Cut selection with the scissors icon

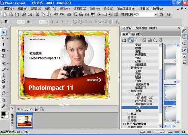pyautogui.click(x=37, y=15)
